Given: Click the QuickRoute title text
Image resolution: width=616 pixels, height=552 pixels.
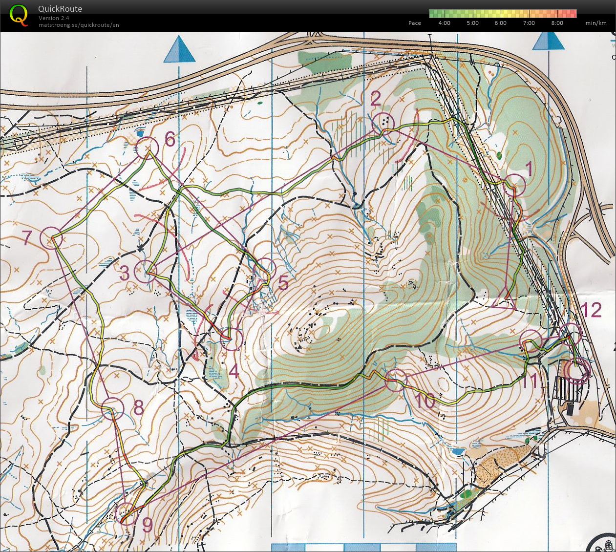Looking at the screenshot, I should 60,9.
